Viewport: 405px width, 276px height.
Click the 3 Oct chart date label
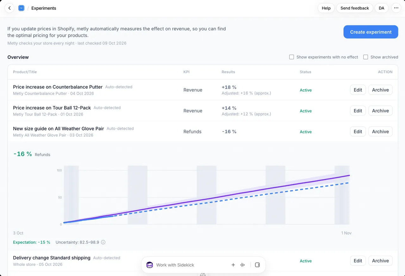[18, 233]
